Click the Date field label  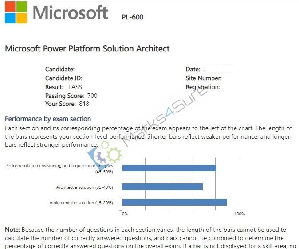tap(193, 70)
